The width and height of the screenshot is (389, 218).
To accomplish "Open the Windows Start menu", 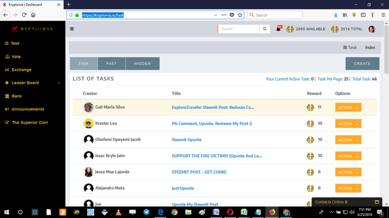I will pyautogui.click(x=7, y=212).
